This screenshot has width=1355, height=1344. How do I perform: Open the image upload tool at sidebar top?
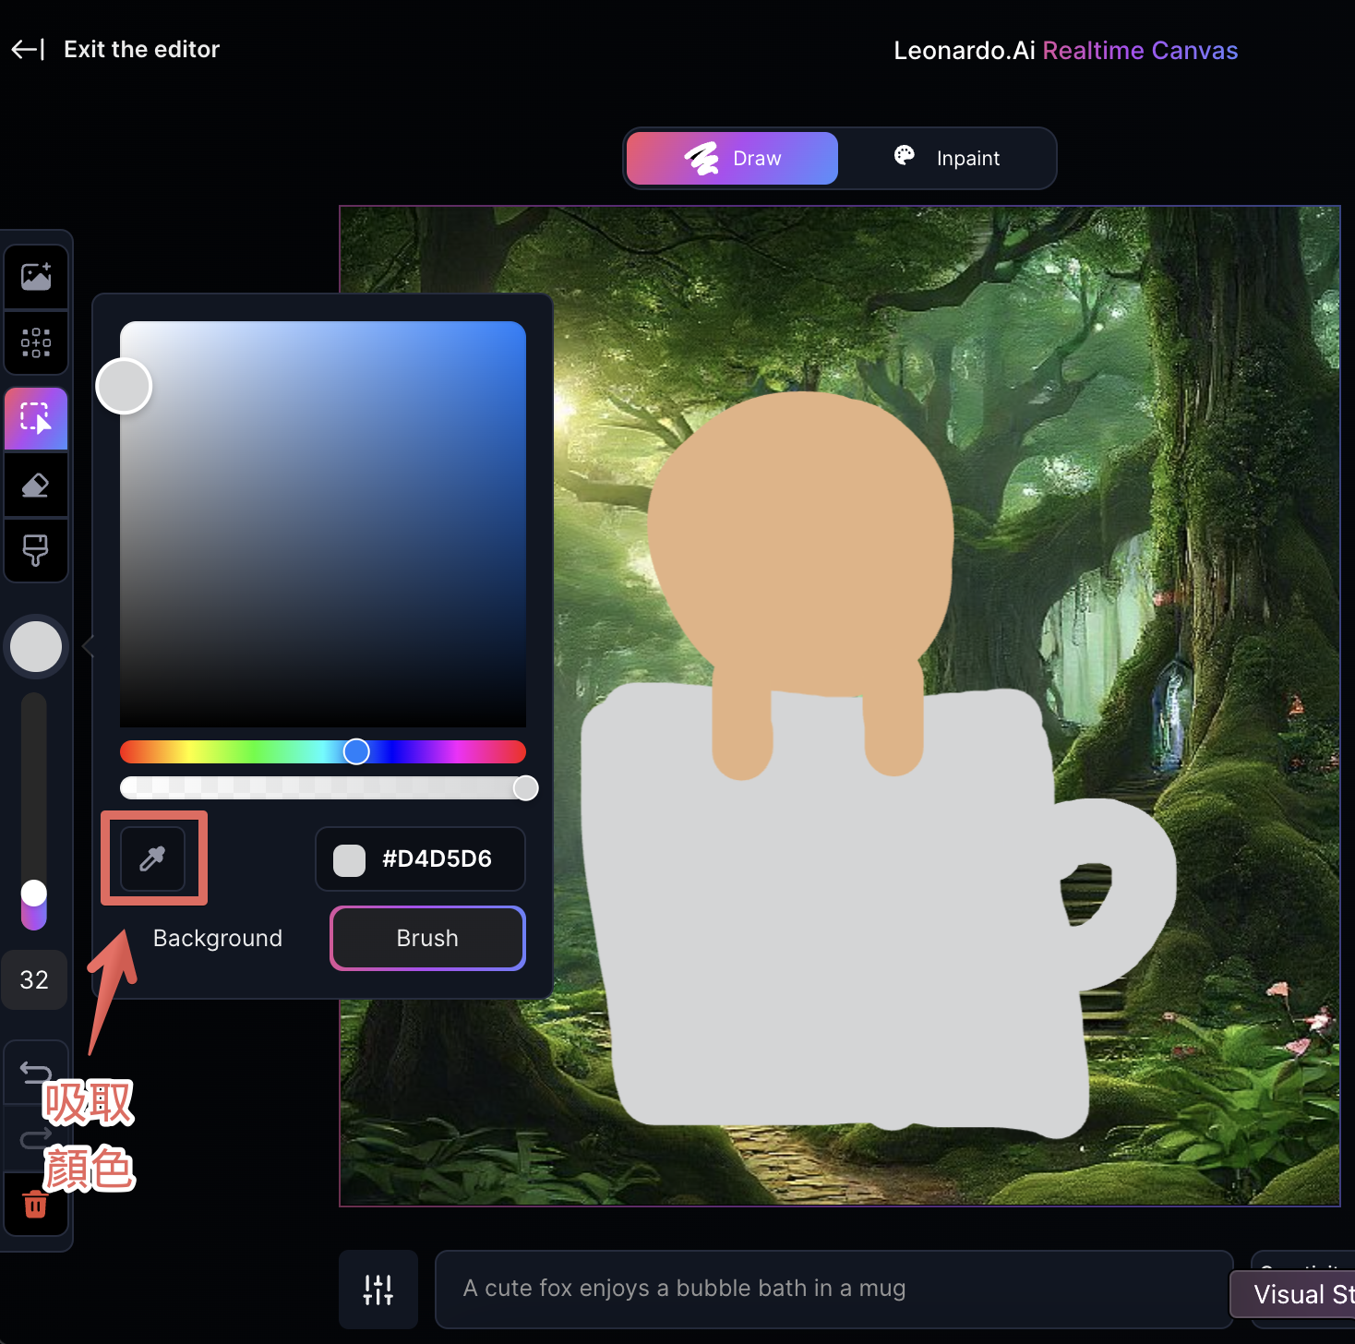click(35, 275)
